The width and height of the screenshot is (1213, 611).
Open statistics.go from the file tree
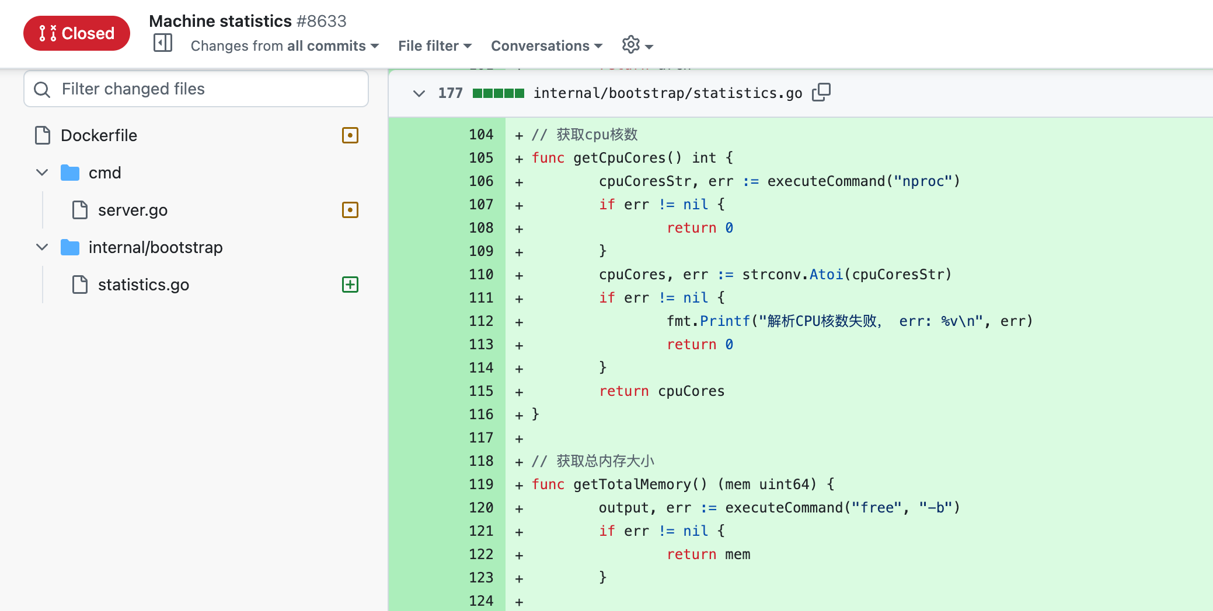tap(143, 285)
